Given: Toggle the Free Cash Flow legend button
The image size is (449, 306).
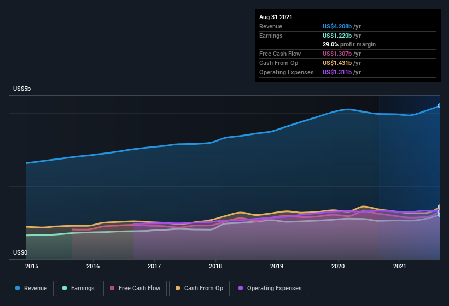Looking at the screenshot, I should [135, 289].
